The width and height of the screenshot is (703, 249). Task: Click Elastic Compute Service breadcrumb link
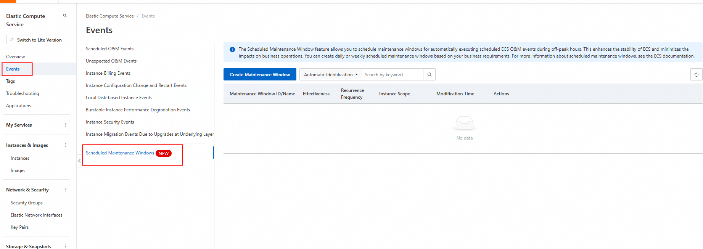[110, 16]
